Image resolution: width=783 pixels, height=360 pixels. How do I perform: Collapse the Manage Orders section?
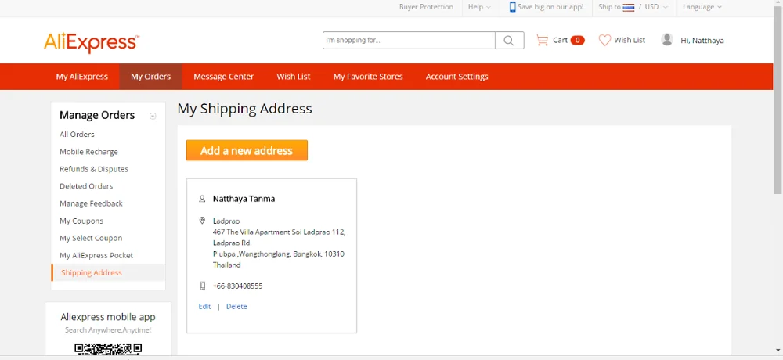[153, 116]
